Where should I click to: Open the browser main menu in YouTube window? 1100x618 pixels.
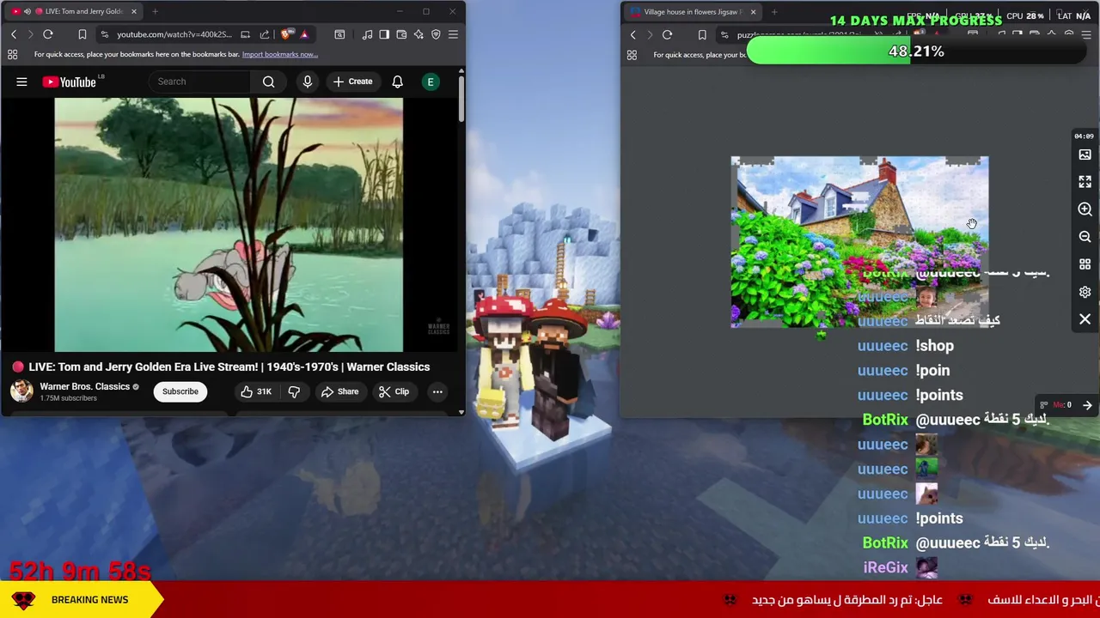click(453, 34)
